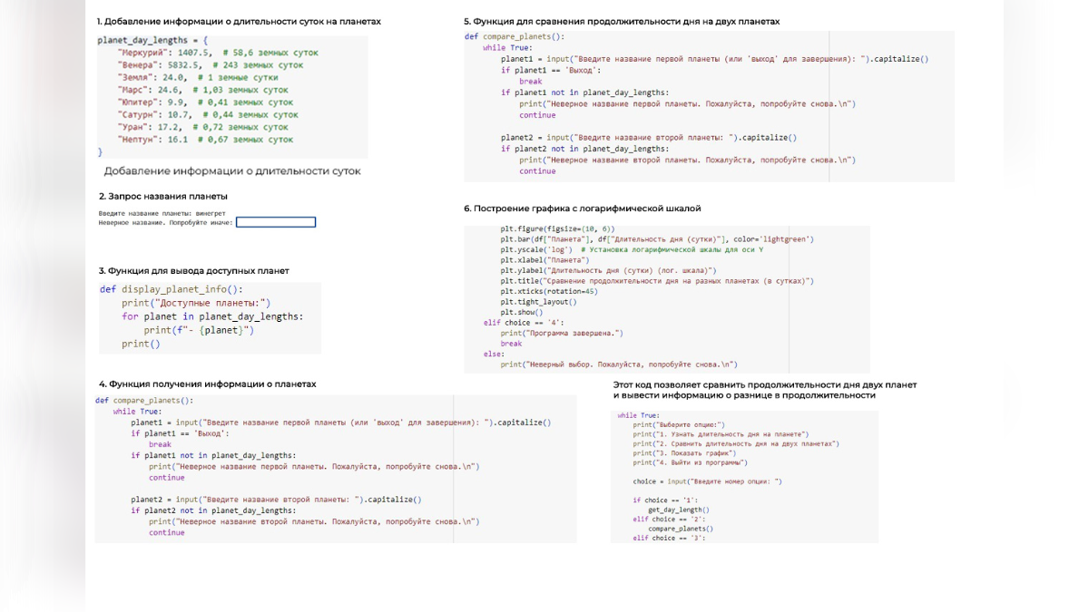The height and width of the screenshot is (612, 1089).
Task: Click the 'def display_planet_info():' code line
Action: coord(172,289)
